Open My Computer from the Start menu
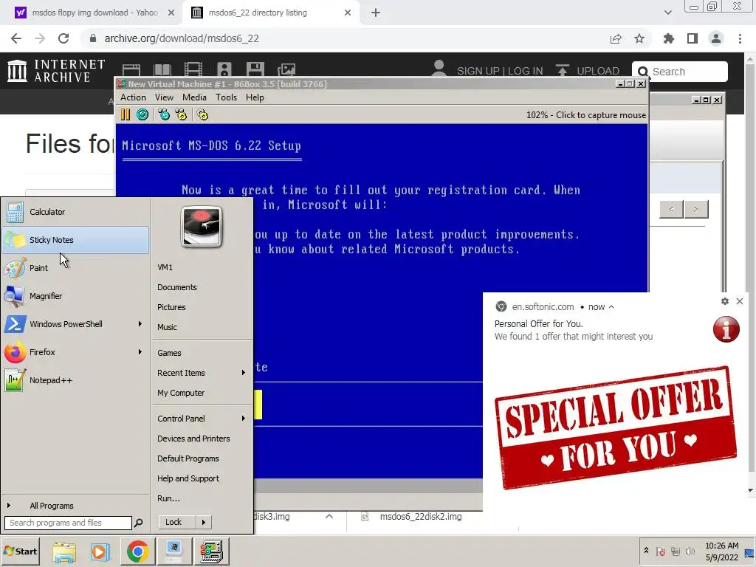756x567 pixels. click(202, 393)
